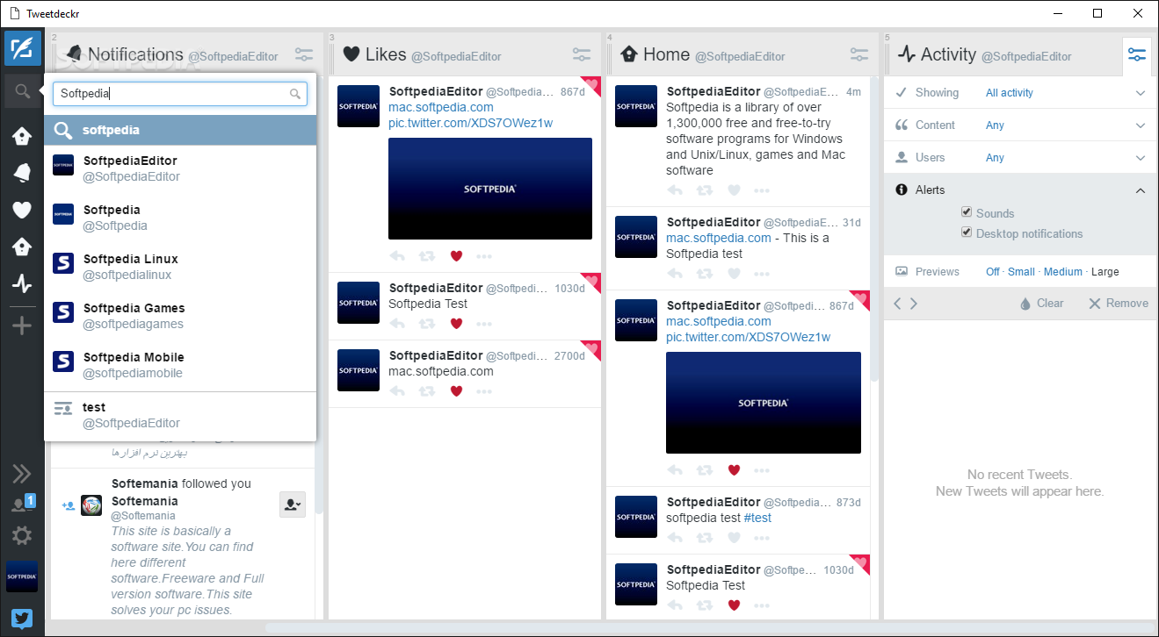Choose Softpedia Mobile from search results
Viewport: 1159px width, 637px height.
180,365
